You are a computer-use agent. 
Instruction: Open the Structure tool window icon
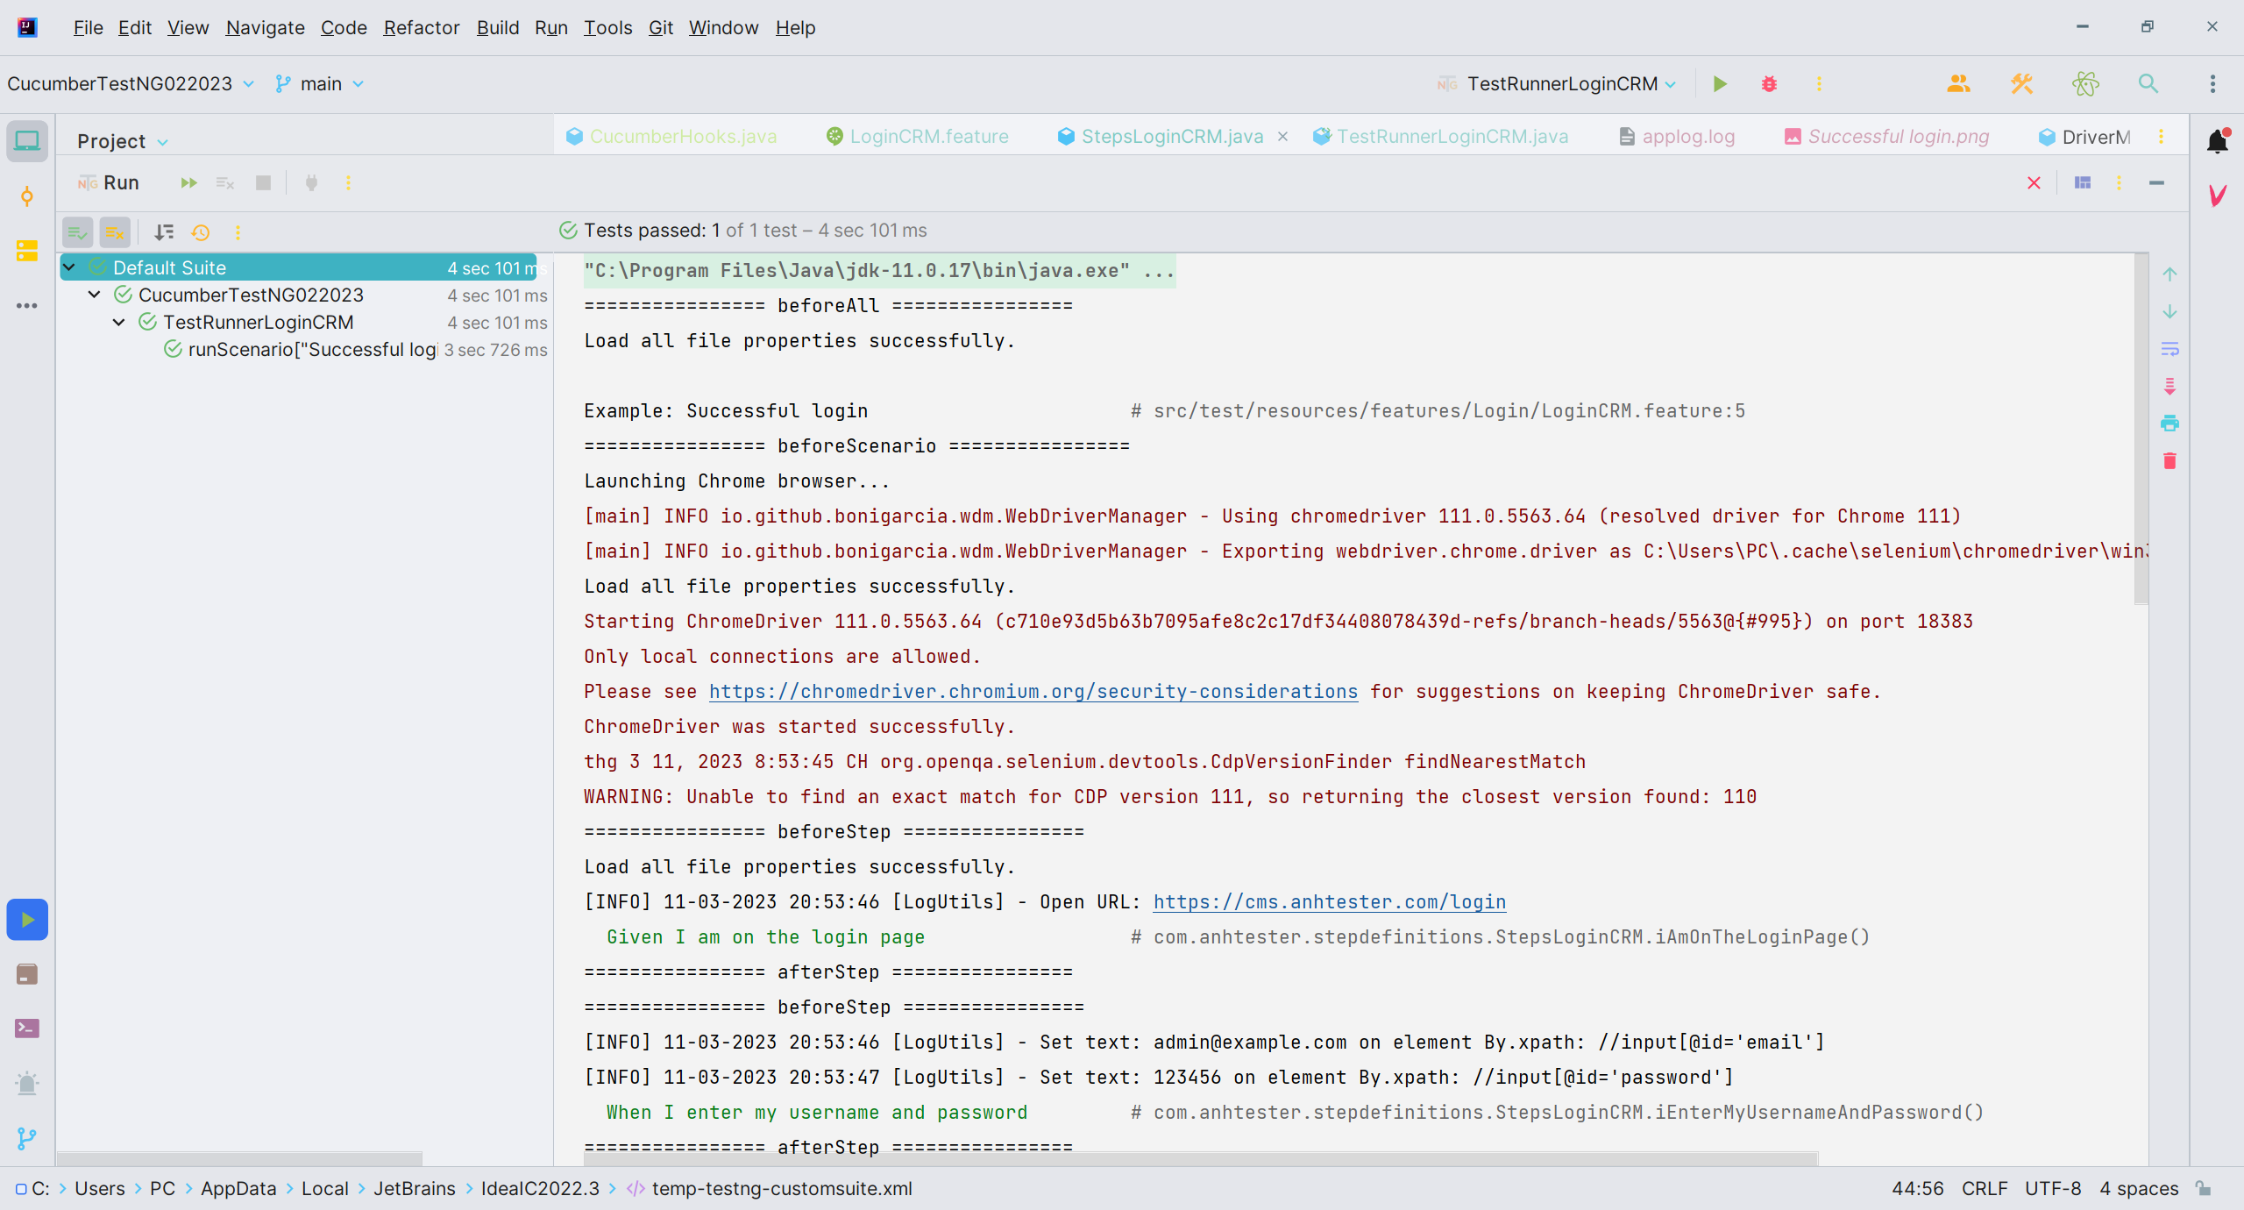(27, 251)
